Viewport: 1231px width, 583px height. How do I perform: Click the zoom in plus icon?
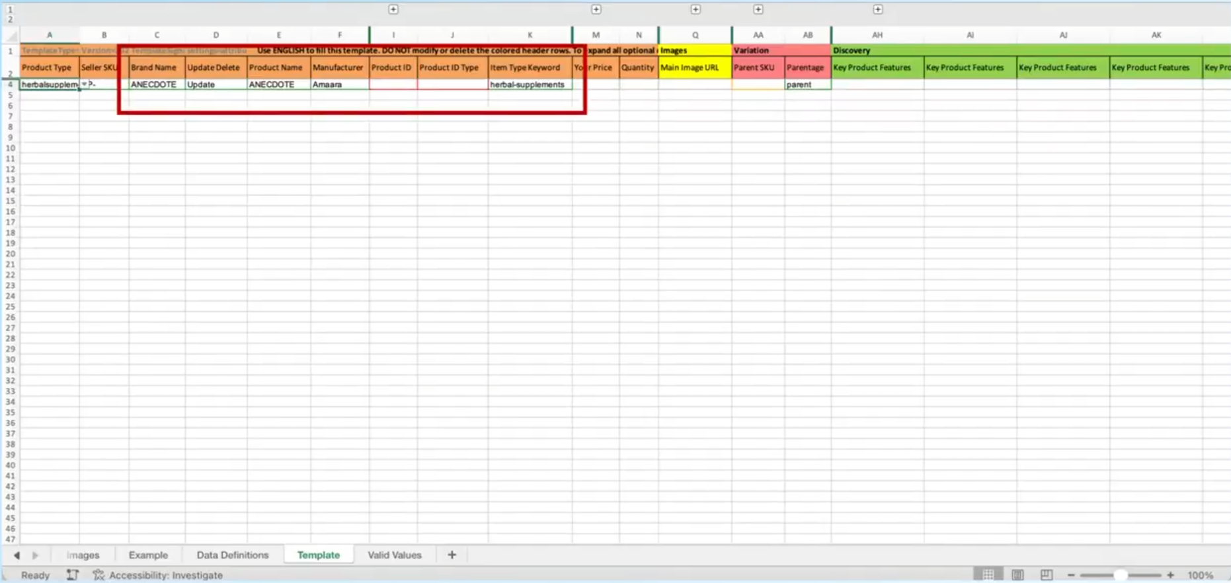point(1170,575)
